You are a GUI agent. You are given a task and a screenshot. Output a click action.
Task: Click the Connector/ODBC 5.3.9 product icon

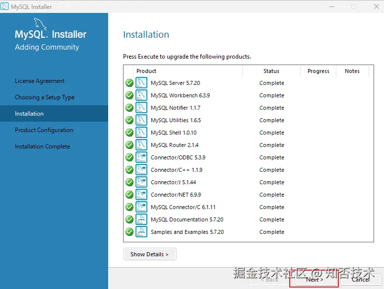tap(141, 157)
